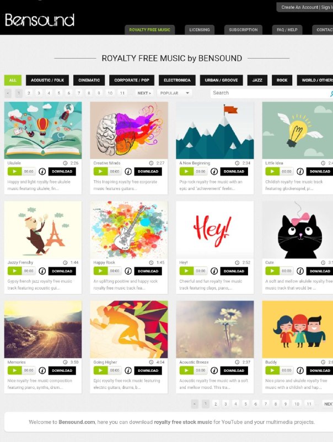Play the A New Beginning track

pos(186,171)
